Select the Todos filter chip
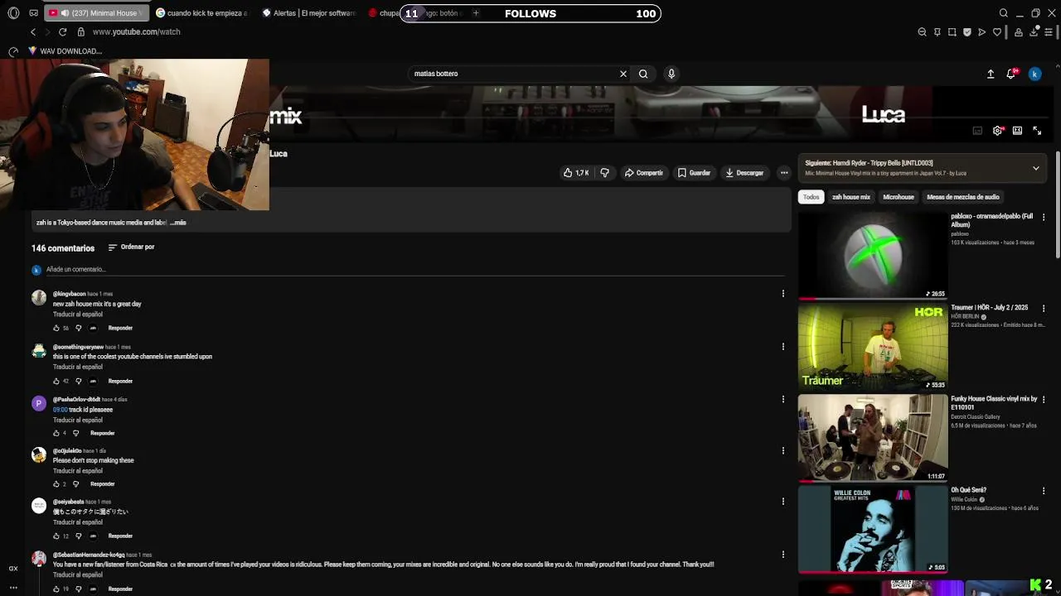Viewport: 1061px width, 596px height. pyautogui.click(x=811, y=197)
